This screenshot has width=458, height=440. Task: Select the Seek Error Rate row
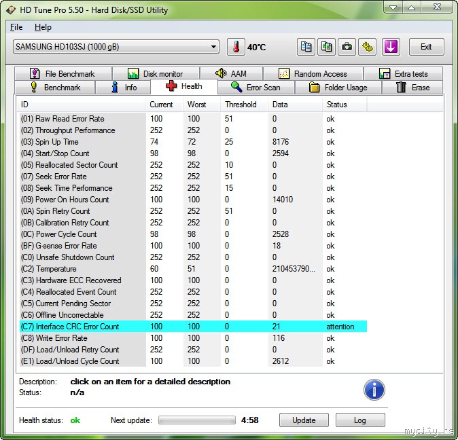click(x=194, y=177)
